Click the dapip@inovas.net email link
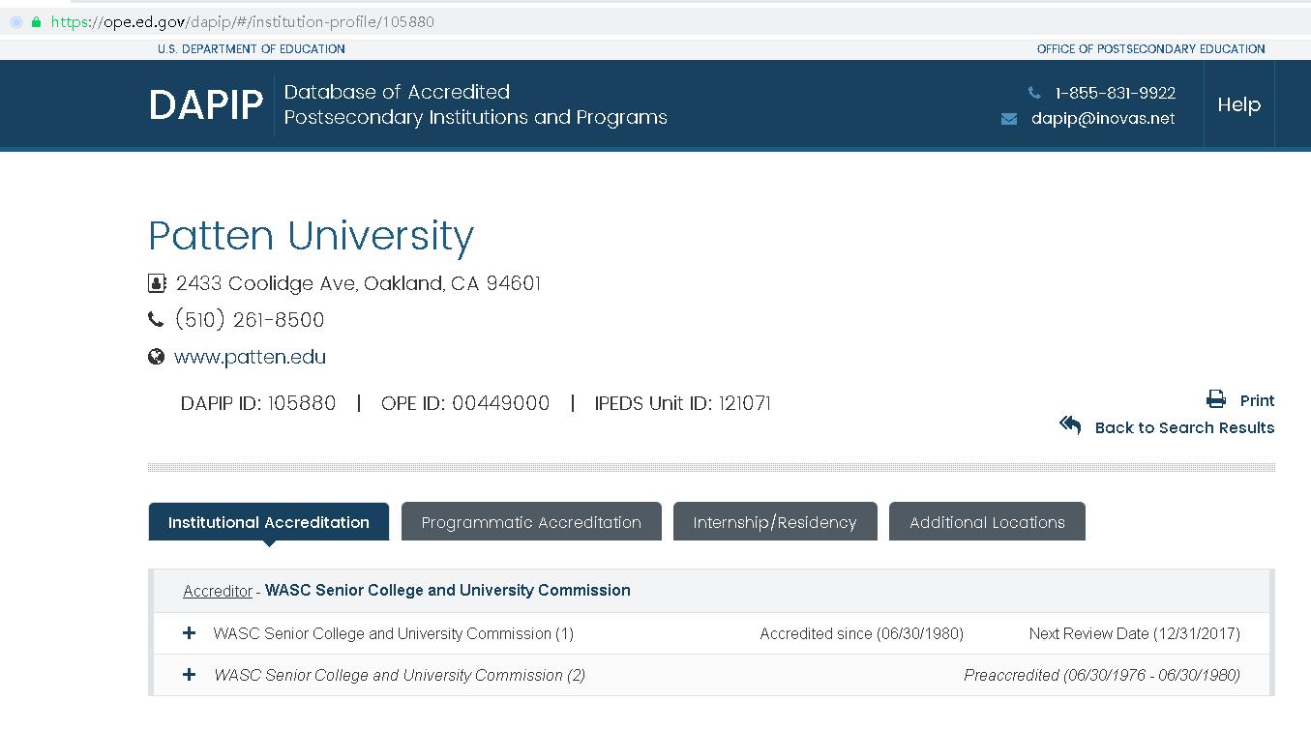Viewport: 1311px width, 730px height. 1103,119
